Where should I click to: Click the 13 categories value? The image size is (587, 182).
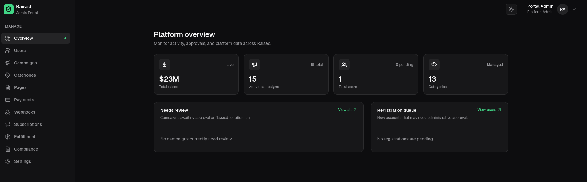(x=432, y=79)
